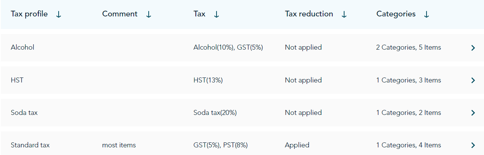Select the Alcohol tax profile name
This screenshot has width=484, height=155.
(x=23, y=47)
